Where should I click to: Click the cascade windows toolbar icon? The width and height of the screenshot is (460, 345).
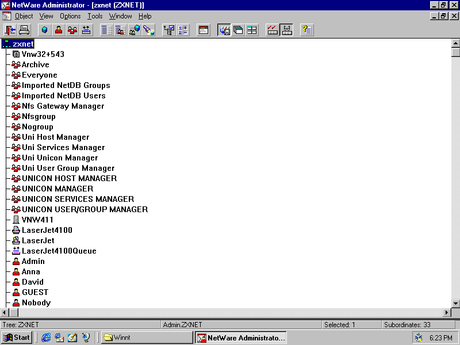point(238,30)
